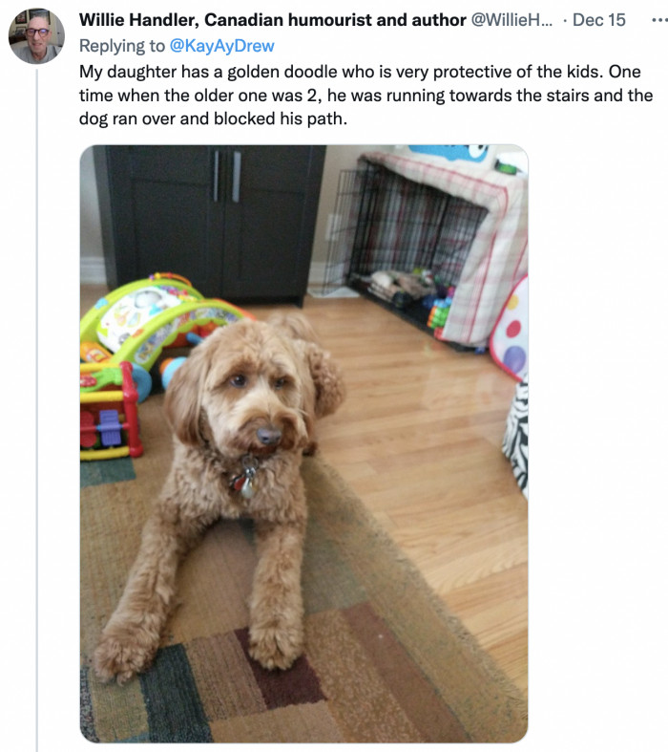This screenshot has height=752, width=668.
Task: Click the @WillieH... handle
Action: point(511,20)
